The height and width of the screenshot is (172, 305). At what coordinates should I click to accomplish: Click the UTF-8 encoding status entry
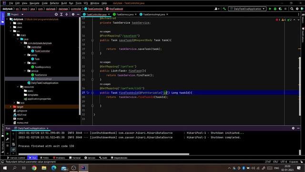tap(284, 161)
